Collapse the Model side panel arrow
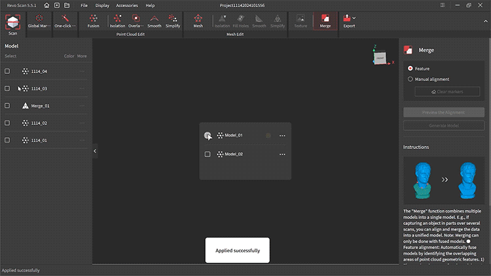This screenshot has height=276, width=491. [x=95, y=151]
